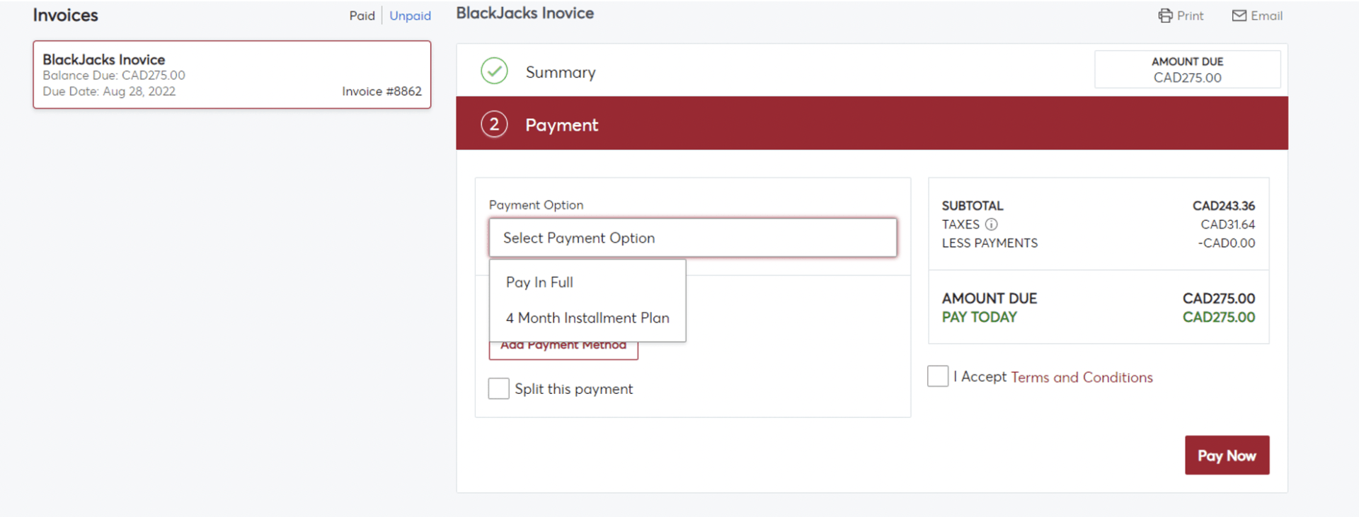Viewport: 1359px width, 517px height.
Task: Click the green Summary checkmark icon
Action: click(494, 71)
